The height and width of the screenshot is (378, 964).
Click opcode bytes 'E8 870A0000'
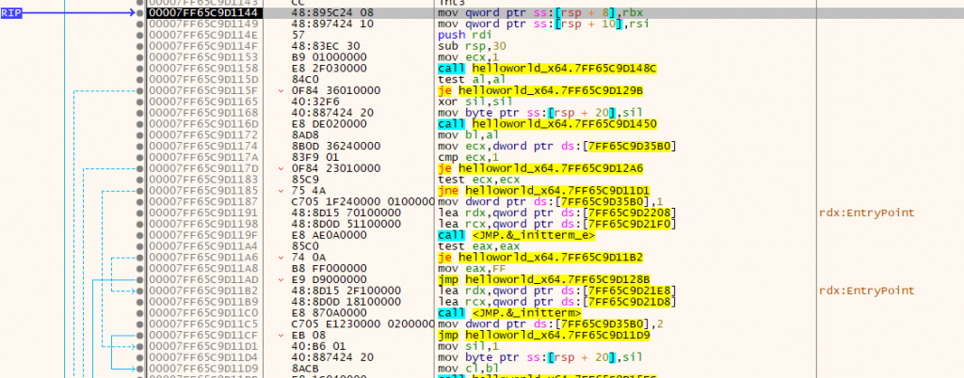[x=329, y=313]
